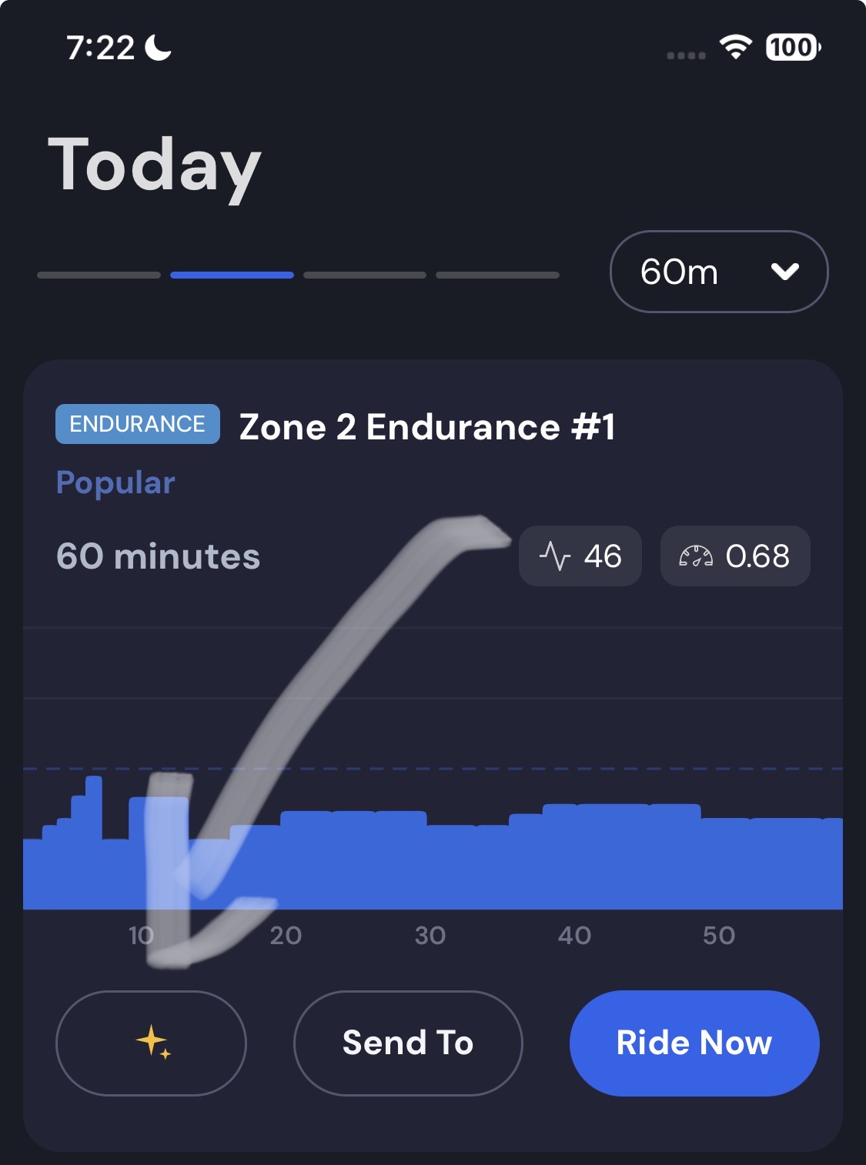Tap the sparkle suggestions icon button

coord(152,1043)
